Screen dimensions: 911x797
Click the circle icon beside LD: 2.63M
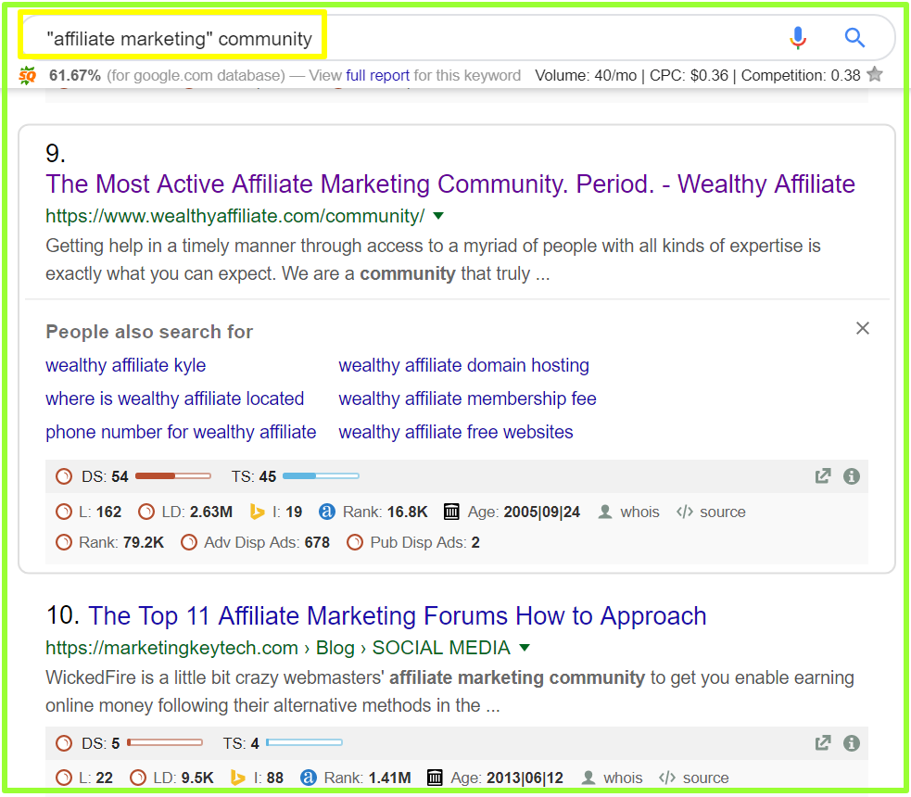tap(146, 512)
